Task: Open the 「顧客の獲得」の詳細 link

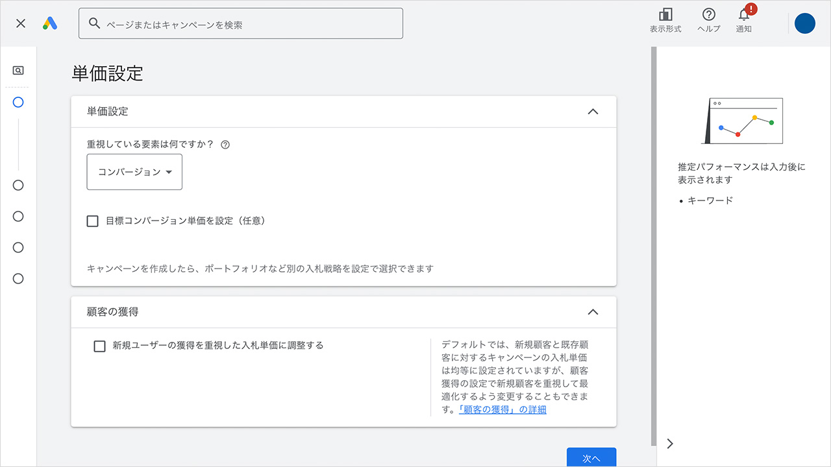Action: coord(503,409)
